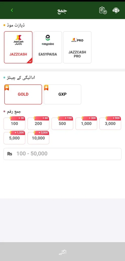Pick the 1,000 deposit amount

[x=86, y=124]
